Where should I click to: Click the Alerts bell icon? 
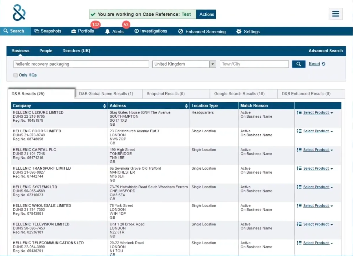click(108, 31)
